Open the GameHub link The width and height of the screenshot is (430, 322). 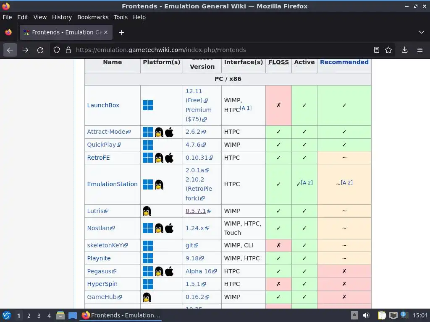[x=104, y=297]
